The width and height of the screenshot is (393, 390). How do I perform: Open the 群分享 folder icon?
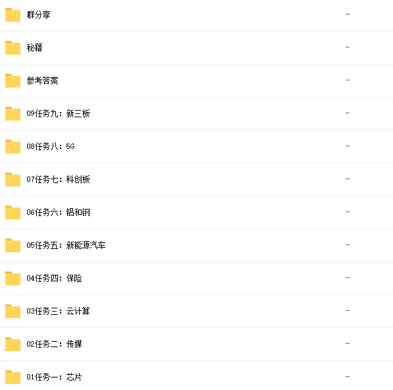[x=13, y=14]
